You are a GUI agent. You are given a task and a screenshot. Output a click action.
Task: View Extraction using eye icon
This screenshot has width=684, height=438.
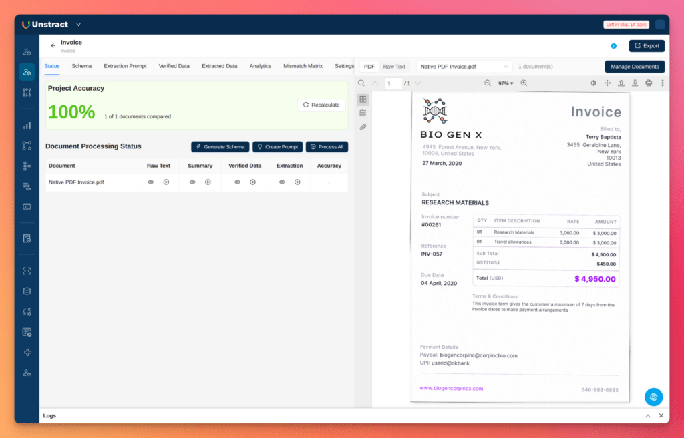[282, 182]
